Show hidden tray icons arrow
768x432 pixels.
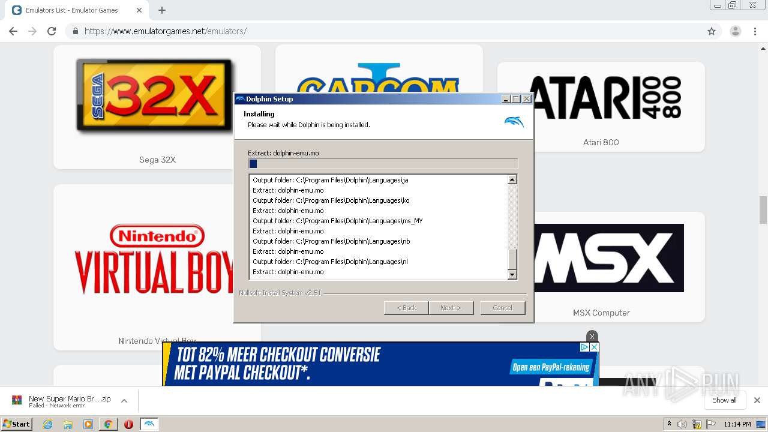669,424
